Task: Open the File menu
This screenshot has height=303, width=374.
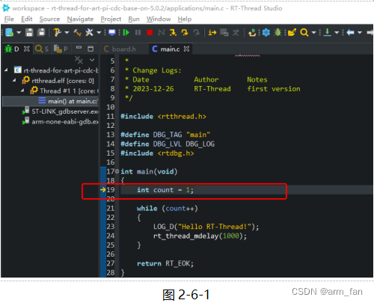Action: 9,19
